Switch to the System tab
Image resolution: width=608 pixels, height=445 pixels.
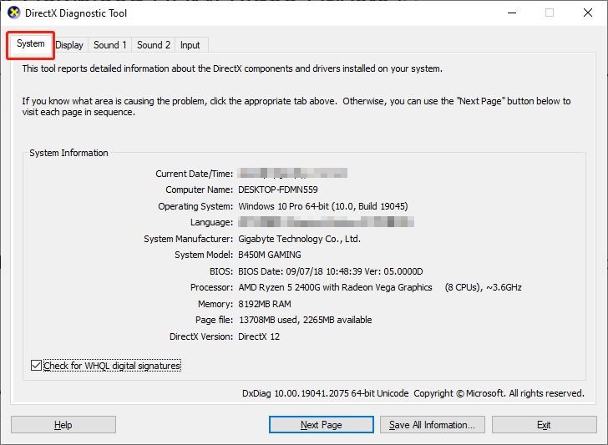(x=31, y=43)
